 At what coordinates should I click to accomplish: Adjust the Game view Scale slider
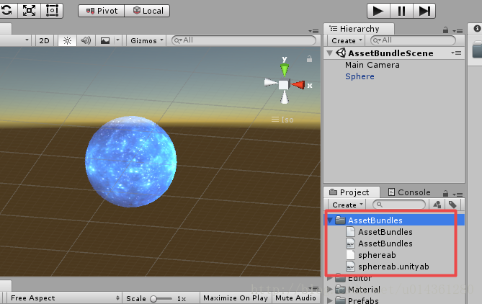click(161, 299)
